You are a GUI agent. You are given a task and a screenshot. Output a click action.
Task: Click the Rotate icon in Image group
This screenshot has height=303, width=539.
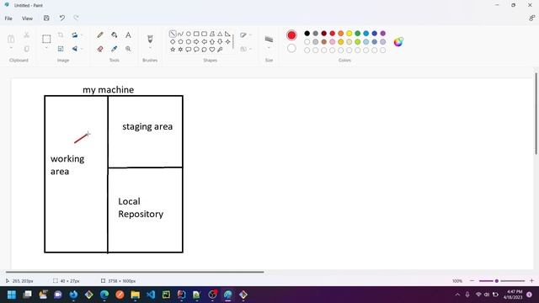[x=75, y=35]
